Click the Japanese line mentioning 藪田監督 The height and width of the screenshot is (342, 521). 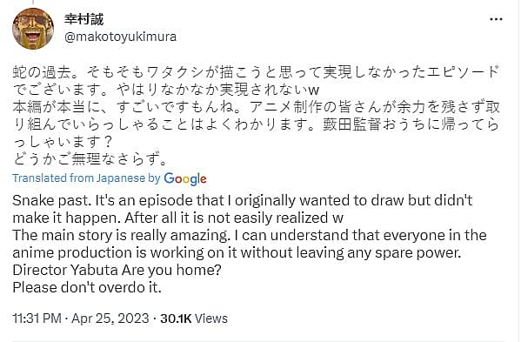256,125
